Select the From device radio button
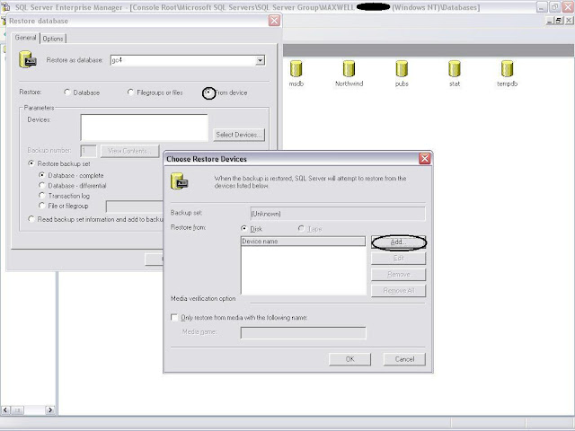 [x=208, y=92]
